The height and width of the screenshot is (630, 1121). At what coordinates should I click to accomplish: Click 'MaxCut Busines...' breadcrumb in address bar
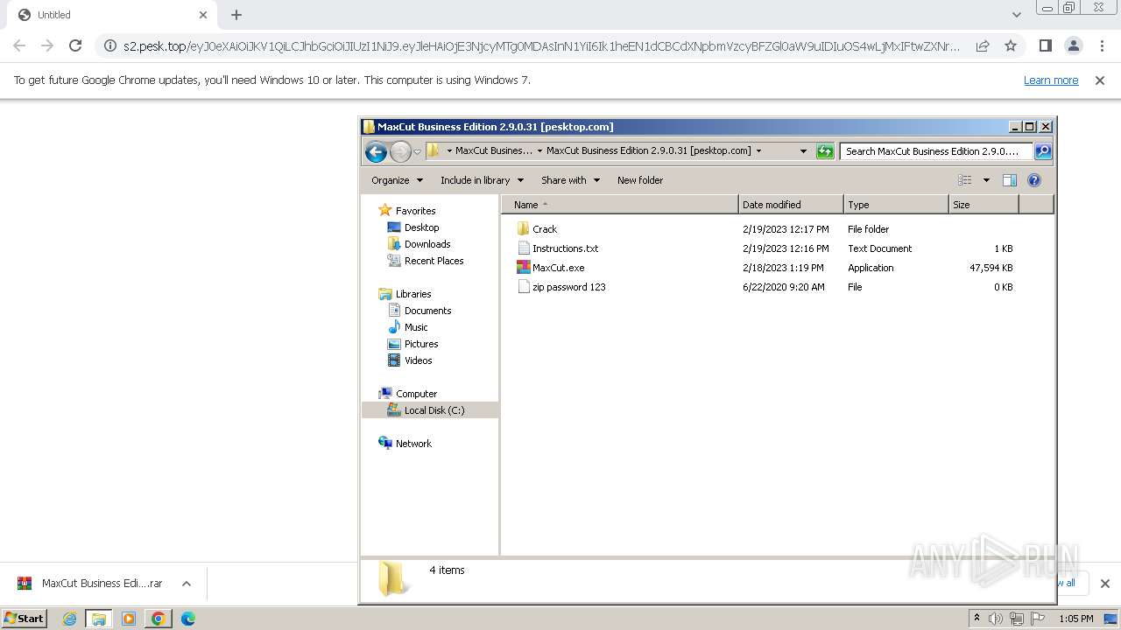[493, 150]
